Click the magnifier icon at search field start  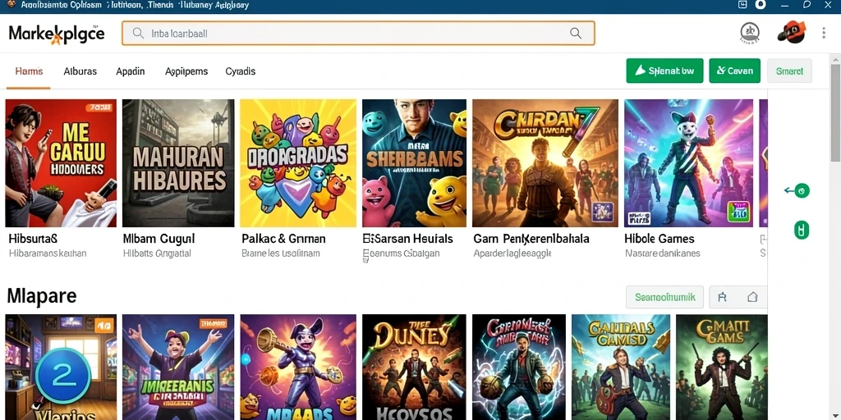click(138, 33)
